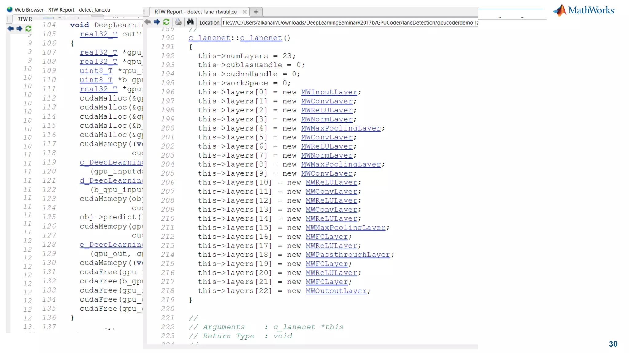Image resolution: width=629 pixels, height=353 pixels.
Task: Close the detect_lane_rtwutil.cu tab
Action: point(244,12)
